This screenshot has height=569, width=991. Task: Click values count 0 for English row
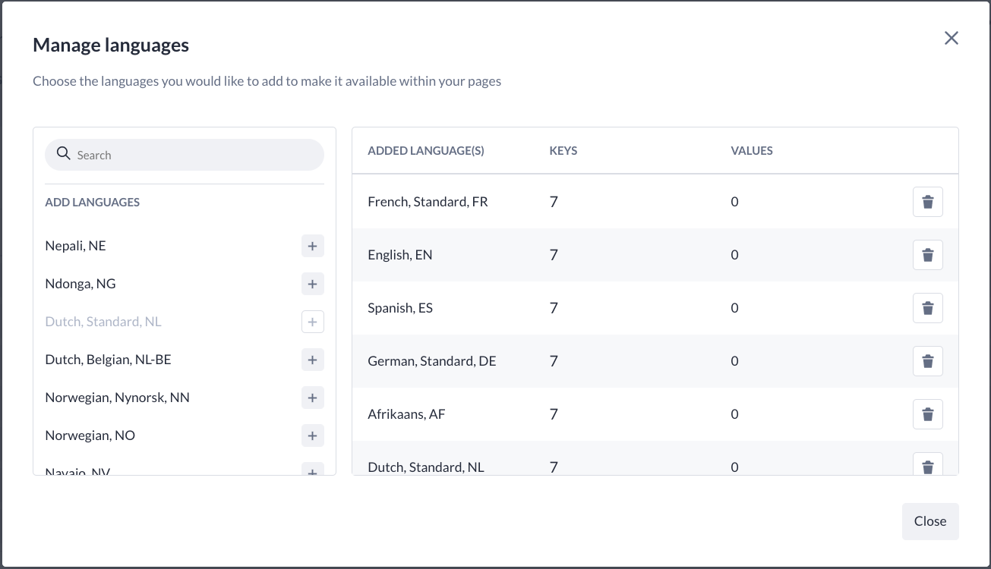pos(734,255)
